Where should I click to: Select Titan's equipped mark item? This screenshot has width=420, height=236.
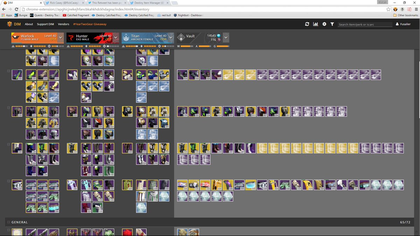pyautogui.click(x=127, y=185)
